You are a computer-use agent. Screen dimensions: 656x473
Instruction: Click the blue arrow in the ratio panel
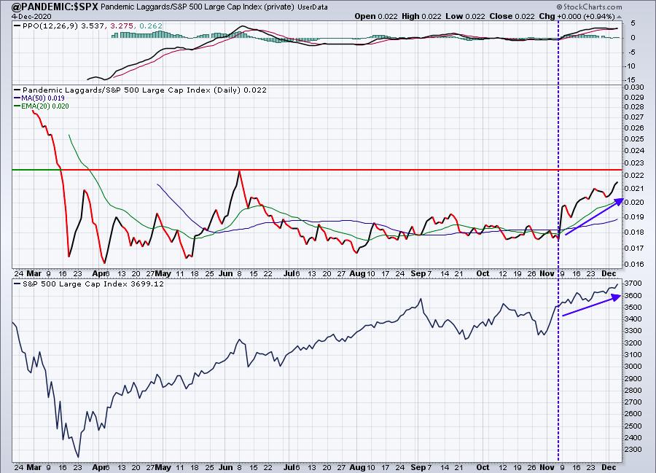(x=593, y=216)
